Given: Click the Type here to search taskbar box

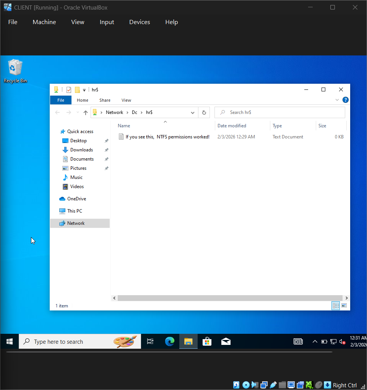Looking at the screenshot, I should coord(80,341).
